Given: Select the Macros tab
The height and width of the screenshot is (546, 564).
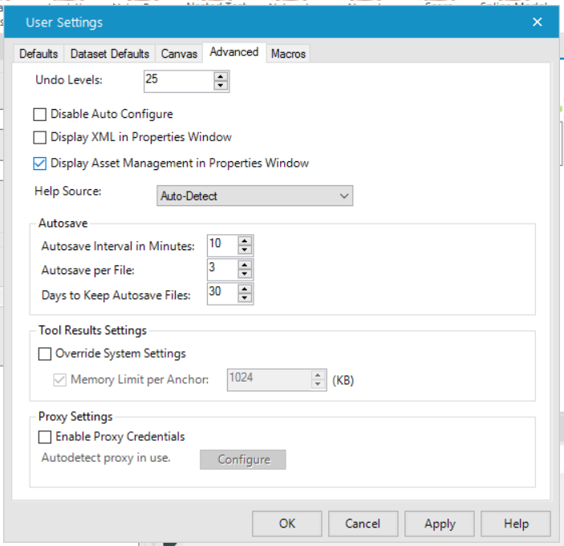Looking at the screenshot, I should coord(288,54).
